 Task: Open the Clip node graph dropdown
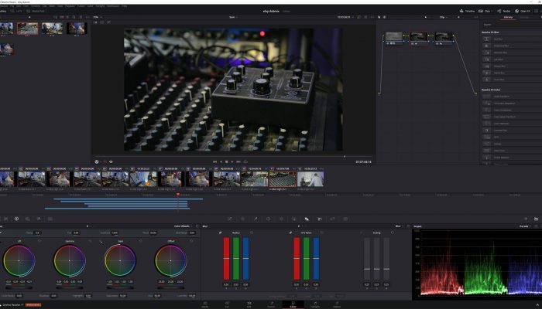click(444, 17)
